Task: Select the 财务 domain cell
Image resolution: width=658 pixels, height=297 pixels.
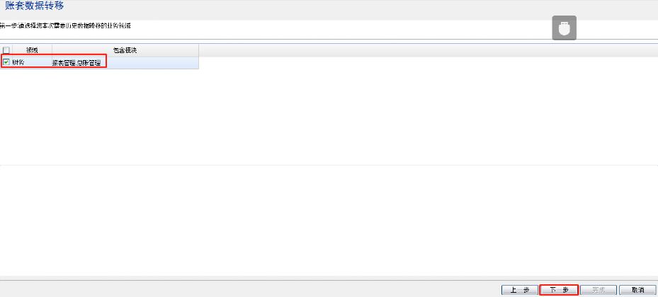Action: point(28,63)
